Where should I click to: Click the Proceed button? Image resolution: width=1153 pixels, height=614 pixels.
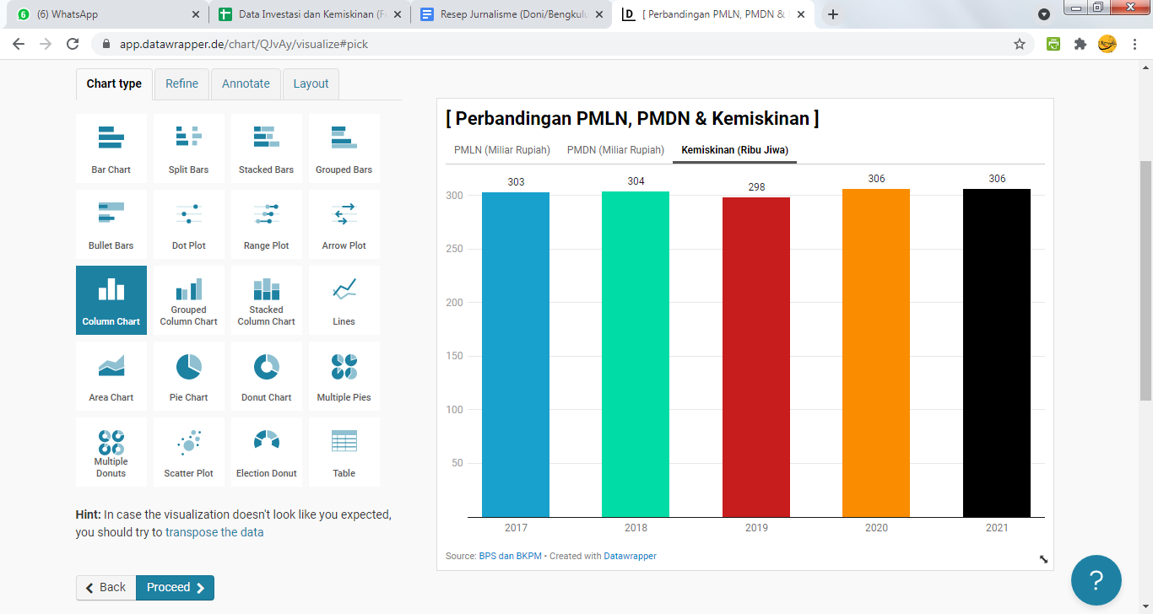point(175,588)
